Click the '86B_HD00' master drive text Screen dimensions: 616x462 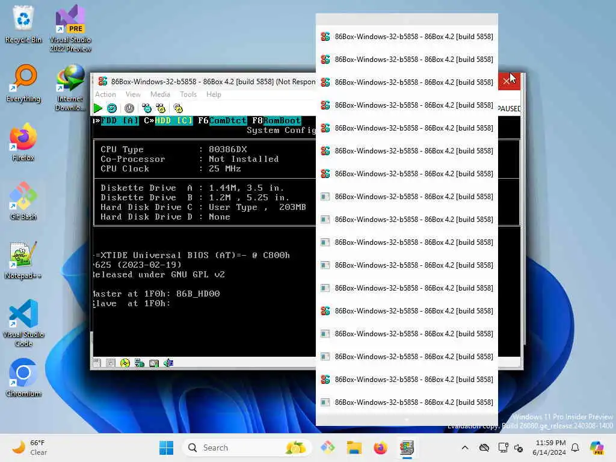(198, 294)
